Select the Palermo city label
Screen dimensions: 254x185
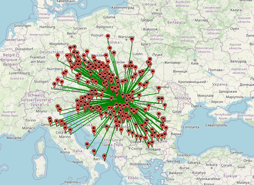click(71, 182)
